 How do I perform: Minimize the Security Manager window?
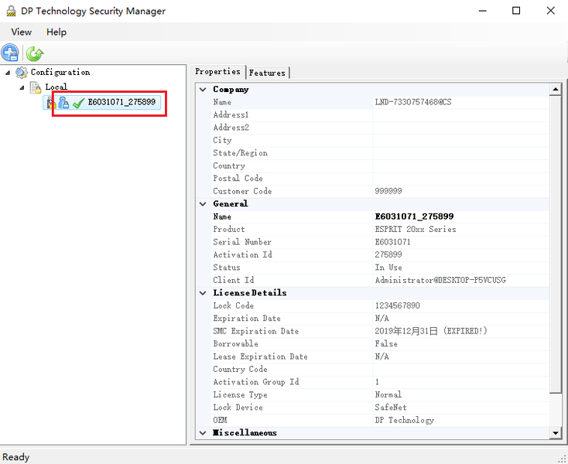point(483,11)
